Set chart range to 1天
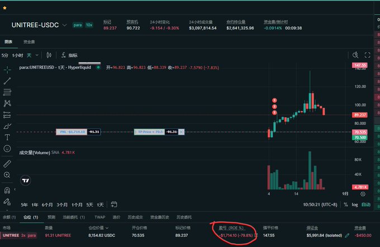Screen dimensions: 380x247 (100, 205)
